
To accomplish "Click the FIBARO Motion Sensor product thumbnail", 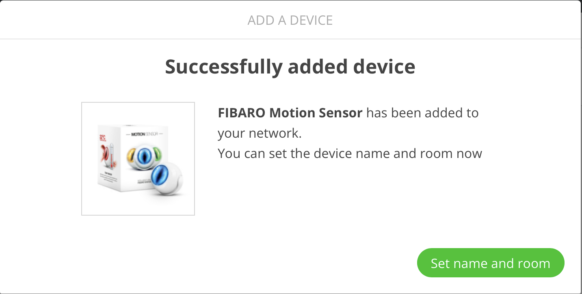I will click(138, 159).
